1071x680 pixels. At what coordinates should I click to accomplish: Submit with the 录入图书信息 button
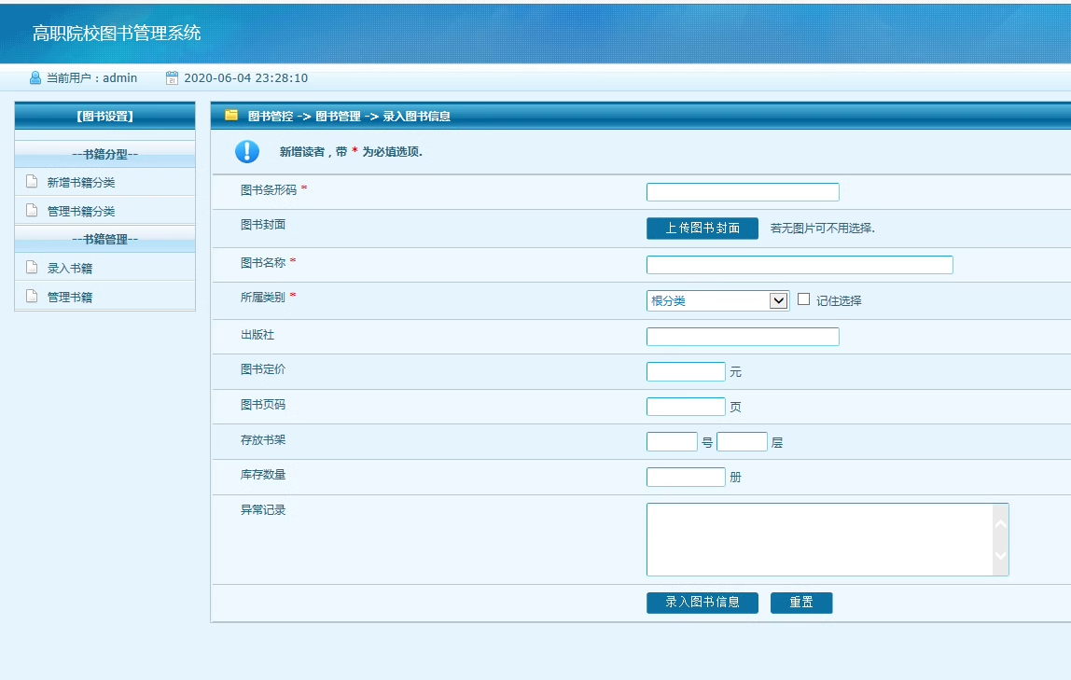[x=702, y=603]
